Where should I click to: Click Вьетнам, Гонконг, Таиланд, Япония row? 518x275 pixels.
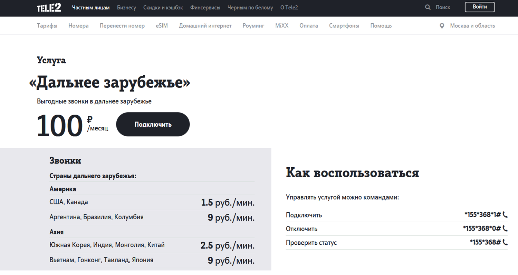pos(152,260)
